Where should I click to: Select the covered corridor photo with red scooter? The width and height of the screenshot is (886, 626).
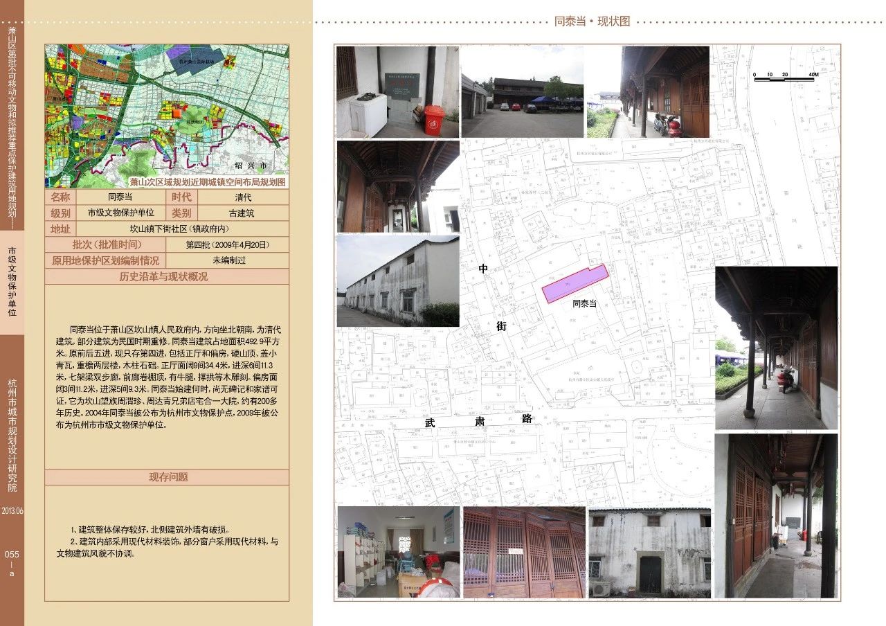pos(776,348)
